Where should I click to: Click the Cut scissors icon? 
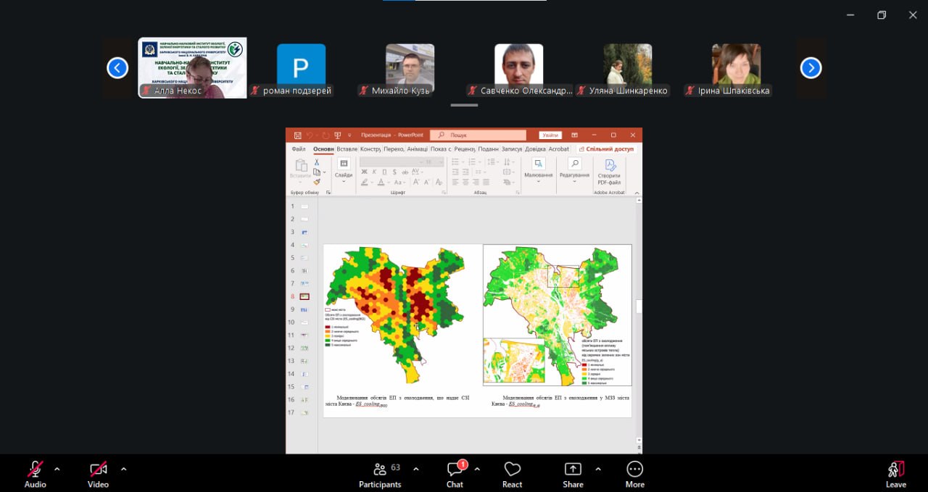click(x=317, y=162)
